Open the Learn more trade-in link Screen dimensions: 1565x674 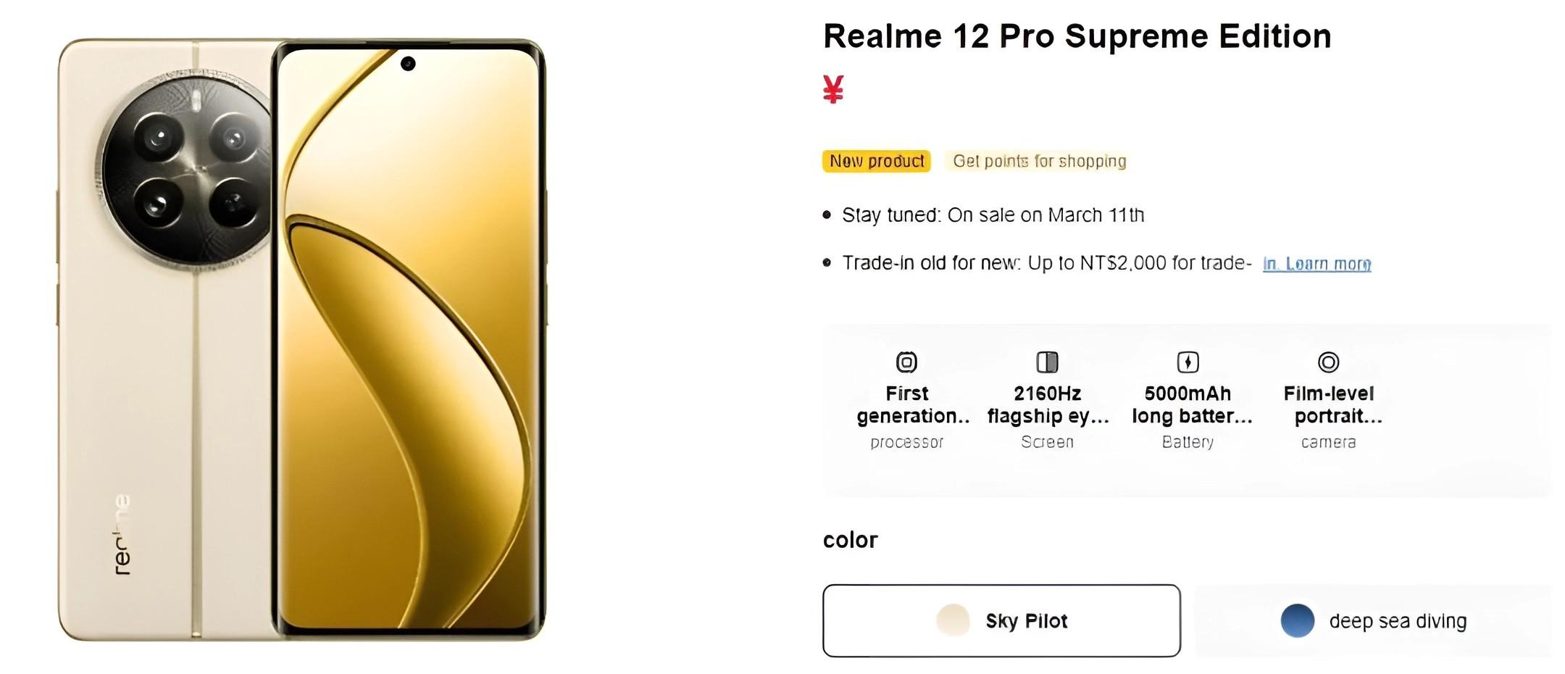tap(1316, 264)
